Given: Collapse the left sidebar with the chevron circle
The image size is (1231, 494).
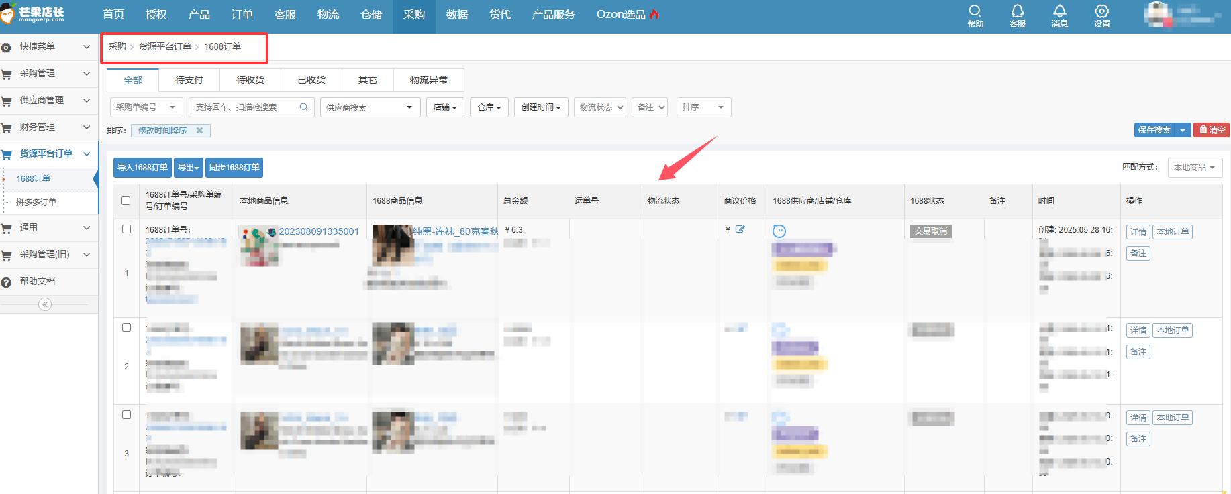Looking at the screenshot, I should pyautogui.click(x=45, y=304).
